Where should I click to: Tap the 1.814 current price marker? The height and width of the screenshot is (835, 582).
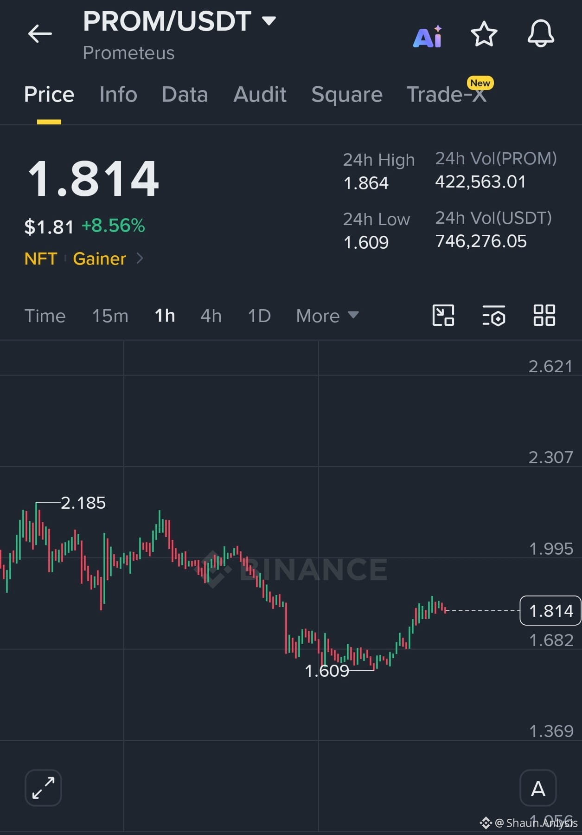pyautogui.click(x=550, y=611)
